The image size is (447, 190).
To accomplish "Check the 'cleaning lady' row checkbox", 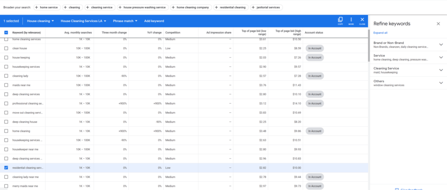I will [6, 76].
